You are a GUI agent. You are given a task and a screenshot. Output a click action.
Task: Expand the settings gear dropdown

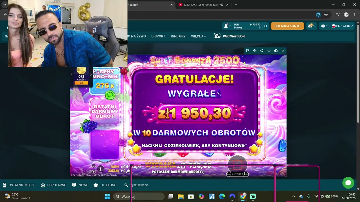[x=325, y=26]
